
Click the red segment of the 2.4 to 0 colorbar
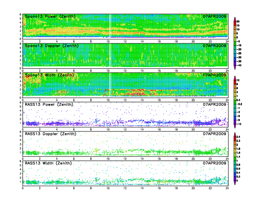click(x=235, y=139)
